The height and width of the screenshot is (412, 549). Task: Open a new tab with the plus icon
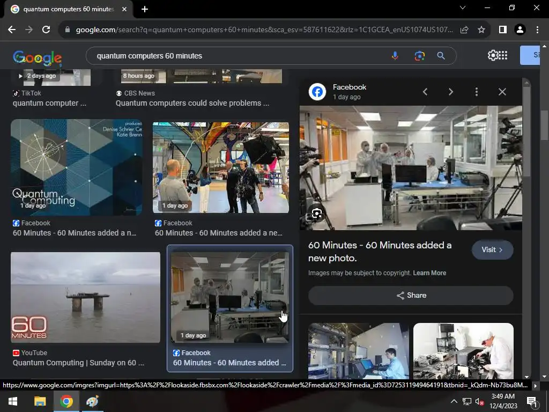[145, 10]
